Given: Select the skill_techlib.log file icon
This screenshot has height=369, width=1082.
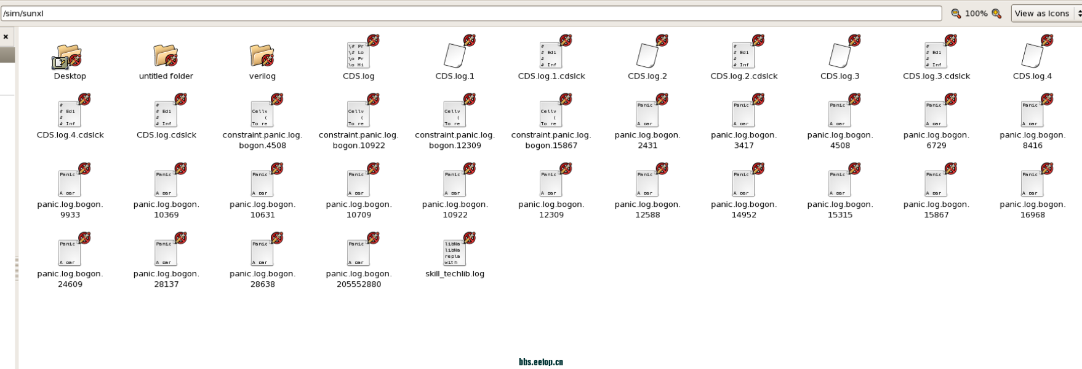Looking at the screenshot, I should pyautogui.click(x=454, y=252).
